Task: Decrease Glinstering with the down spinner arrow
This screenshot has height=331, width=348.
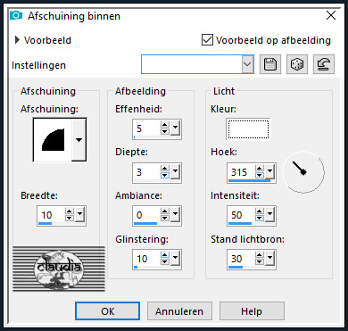Action: pyautogui.click(x=165, y=261)
